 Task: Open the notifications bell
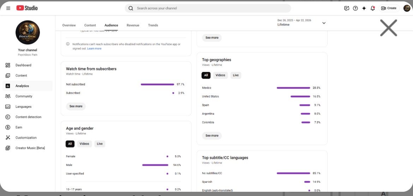pos(373,8)
